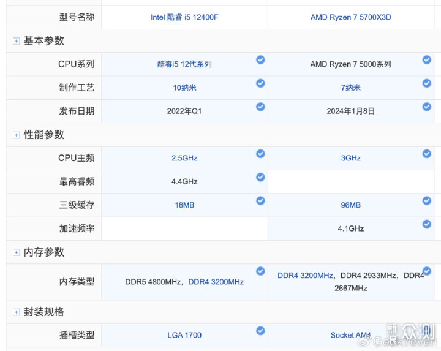Click checkmark icon beside 4.1GHz
The width and height of the screenshot is (441, 351).
[x=427, y=224]
